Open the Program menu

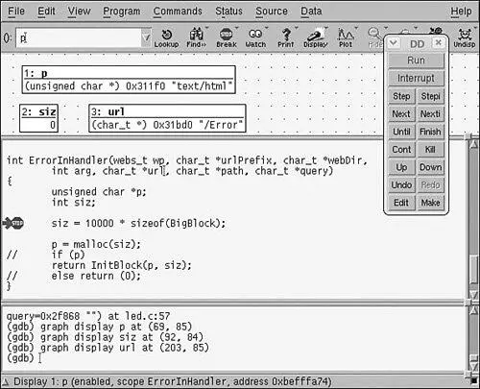[121, 12]
